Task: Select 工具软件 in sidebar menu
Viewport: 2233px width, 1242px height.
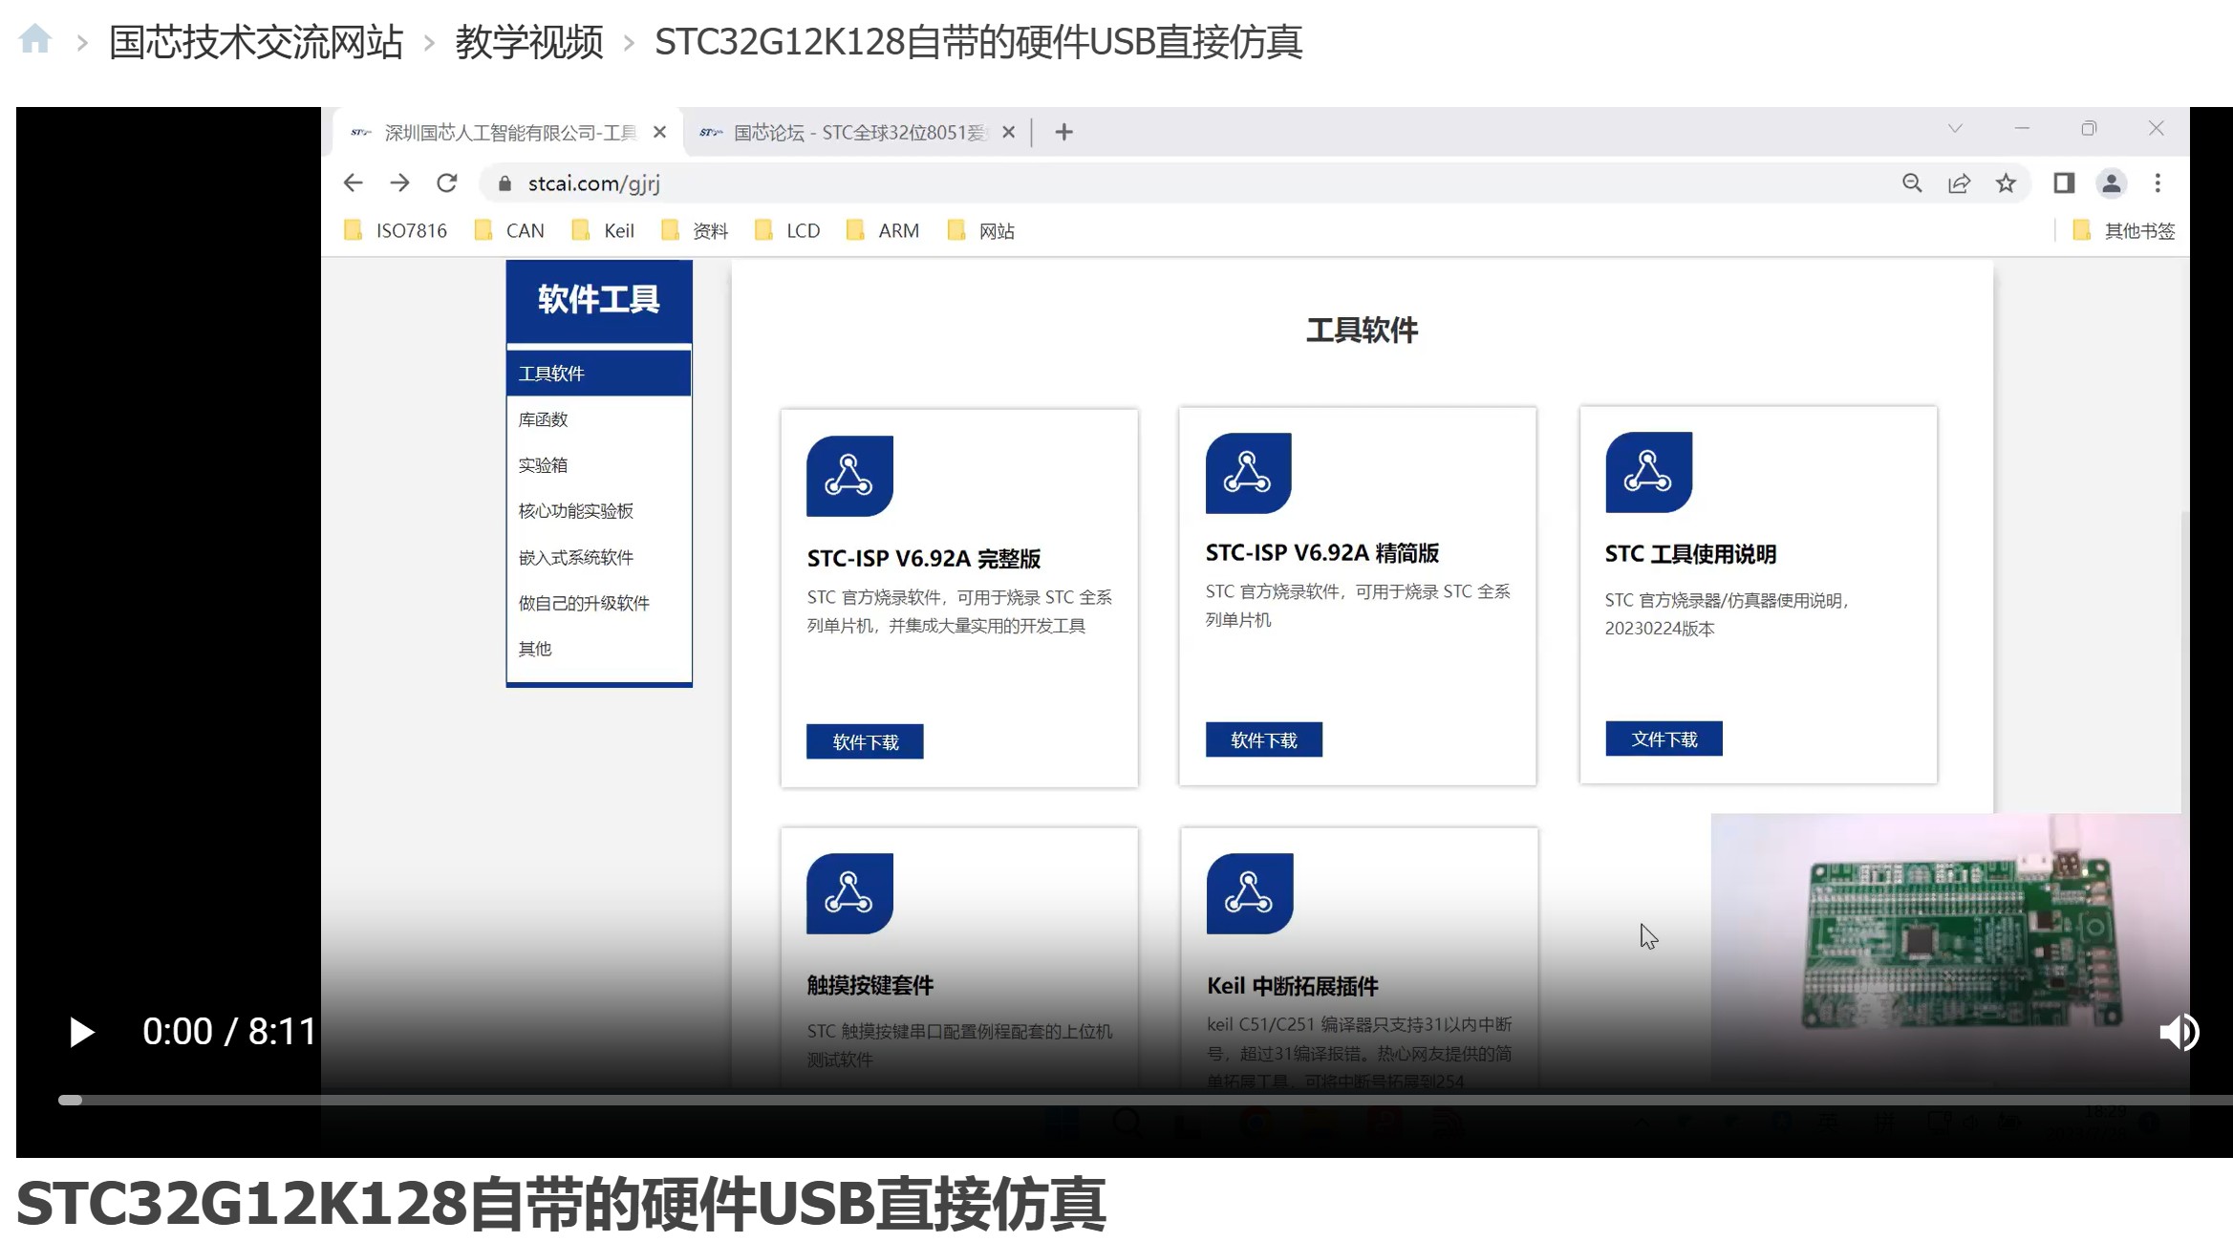Action: 599,373
